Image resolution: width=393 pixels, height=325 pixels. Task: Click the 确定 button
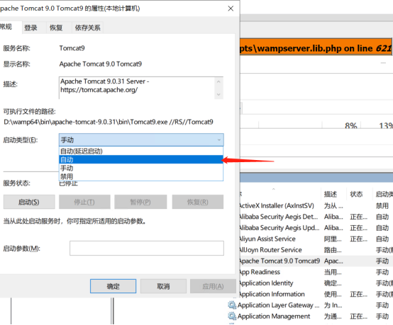click(x=113, y=286)
